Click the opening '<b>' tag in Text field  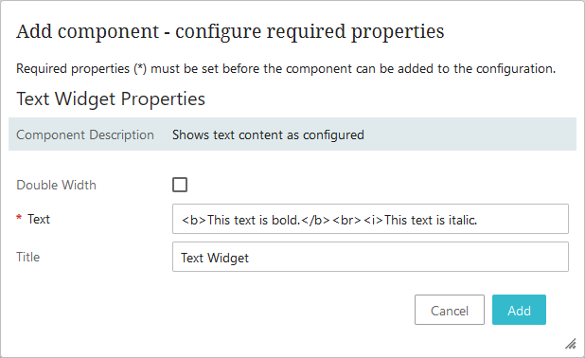(x=194, y=220)
